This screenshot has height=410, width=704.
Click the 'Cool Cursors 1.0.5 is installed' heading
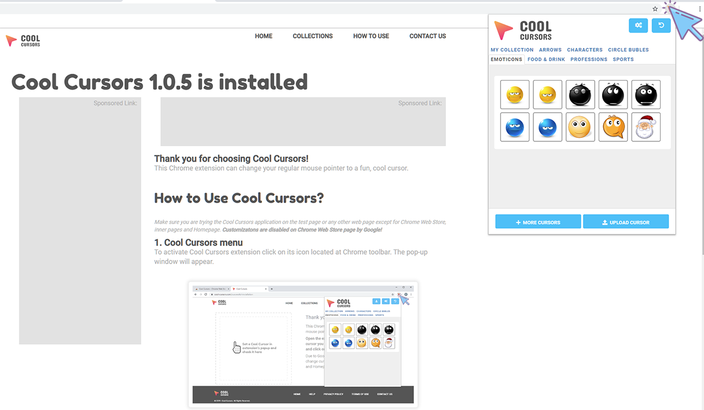[159, 82]
